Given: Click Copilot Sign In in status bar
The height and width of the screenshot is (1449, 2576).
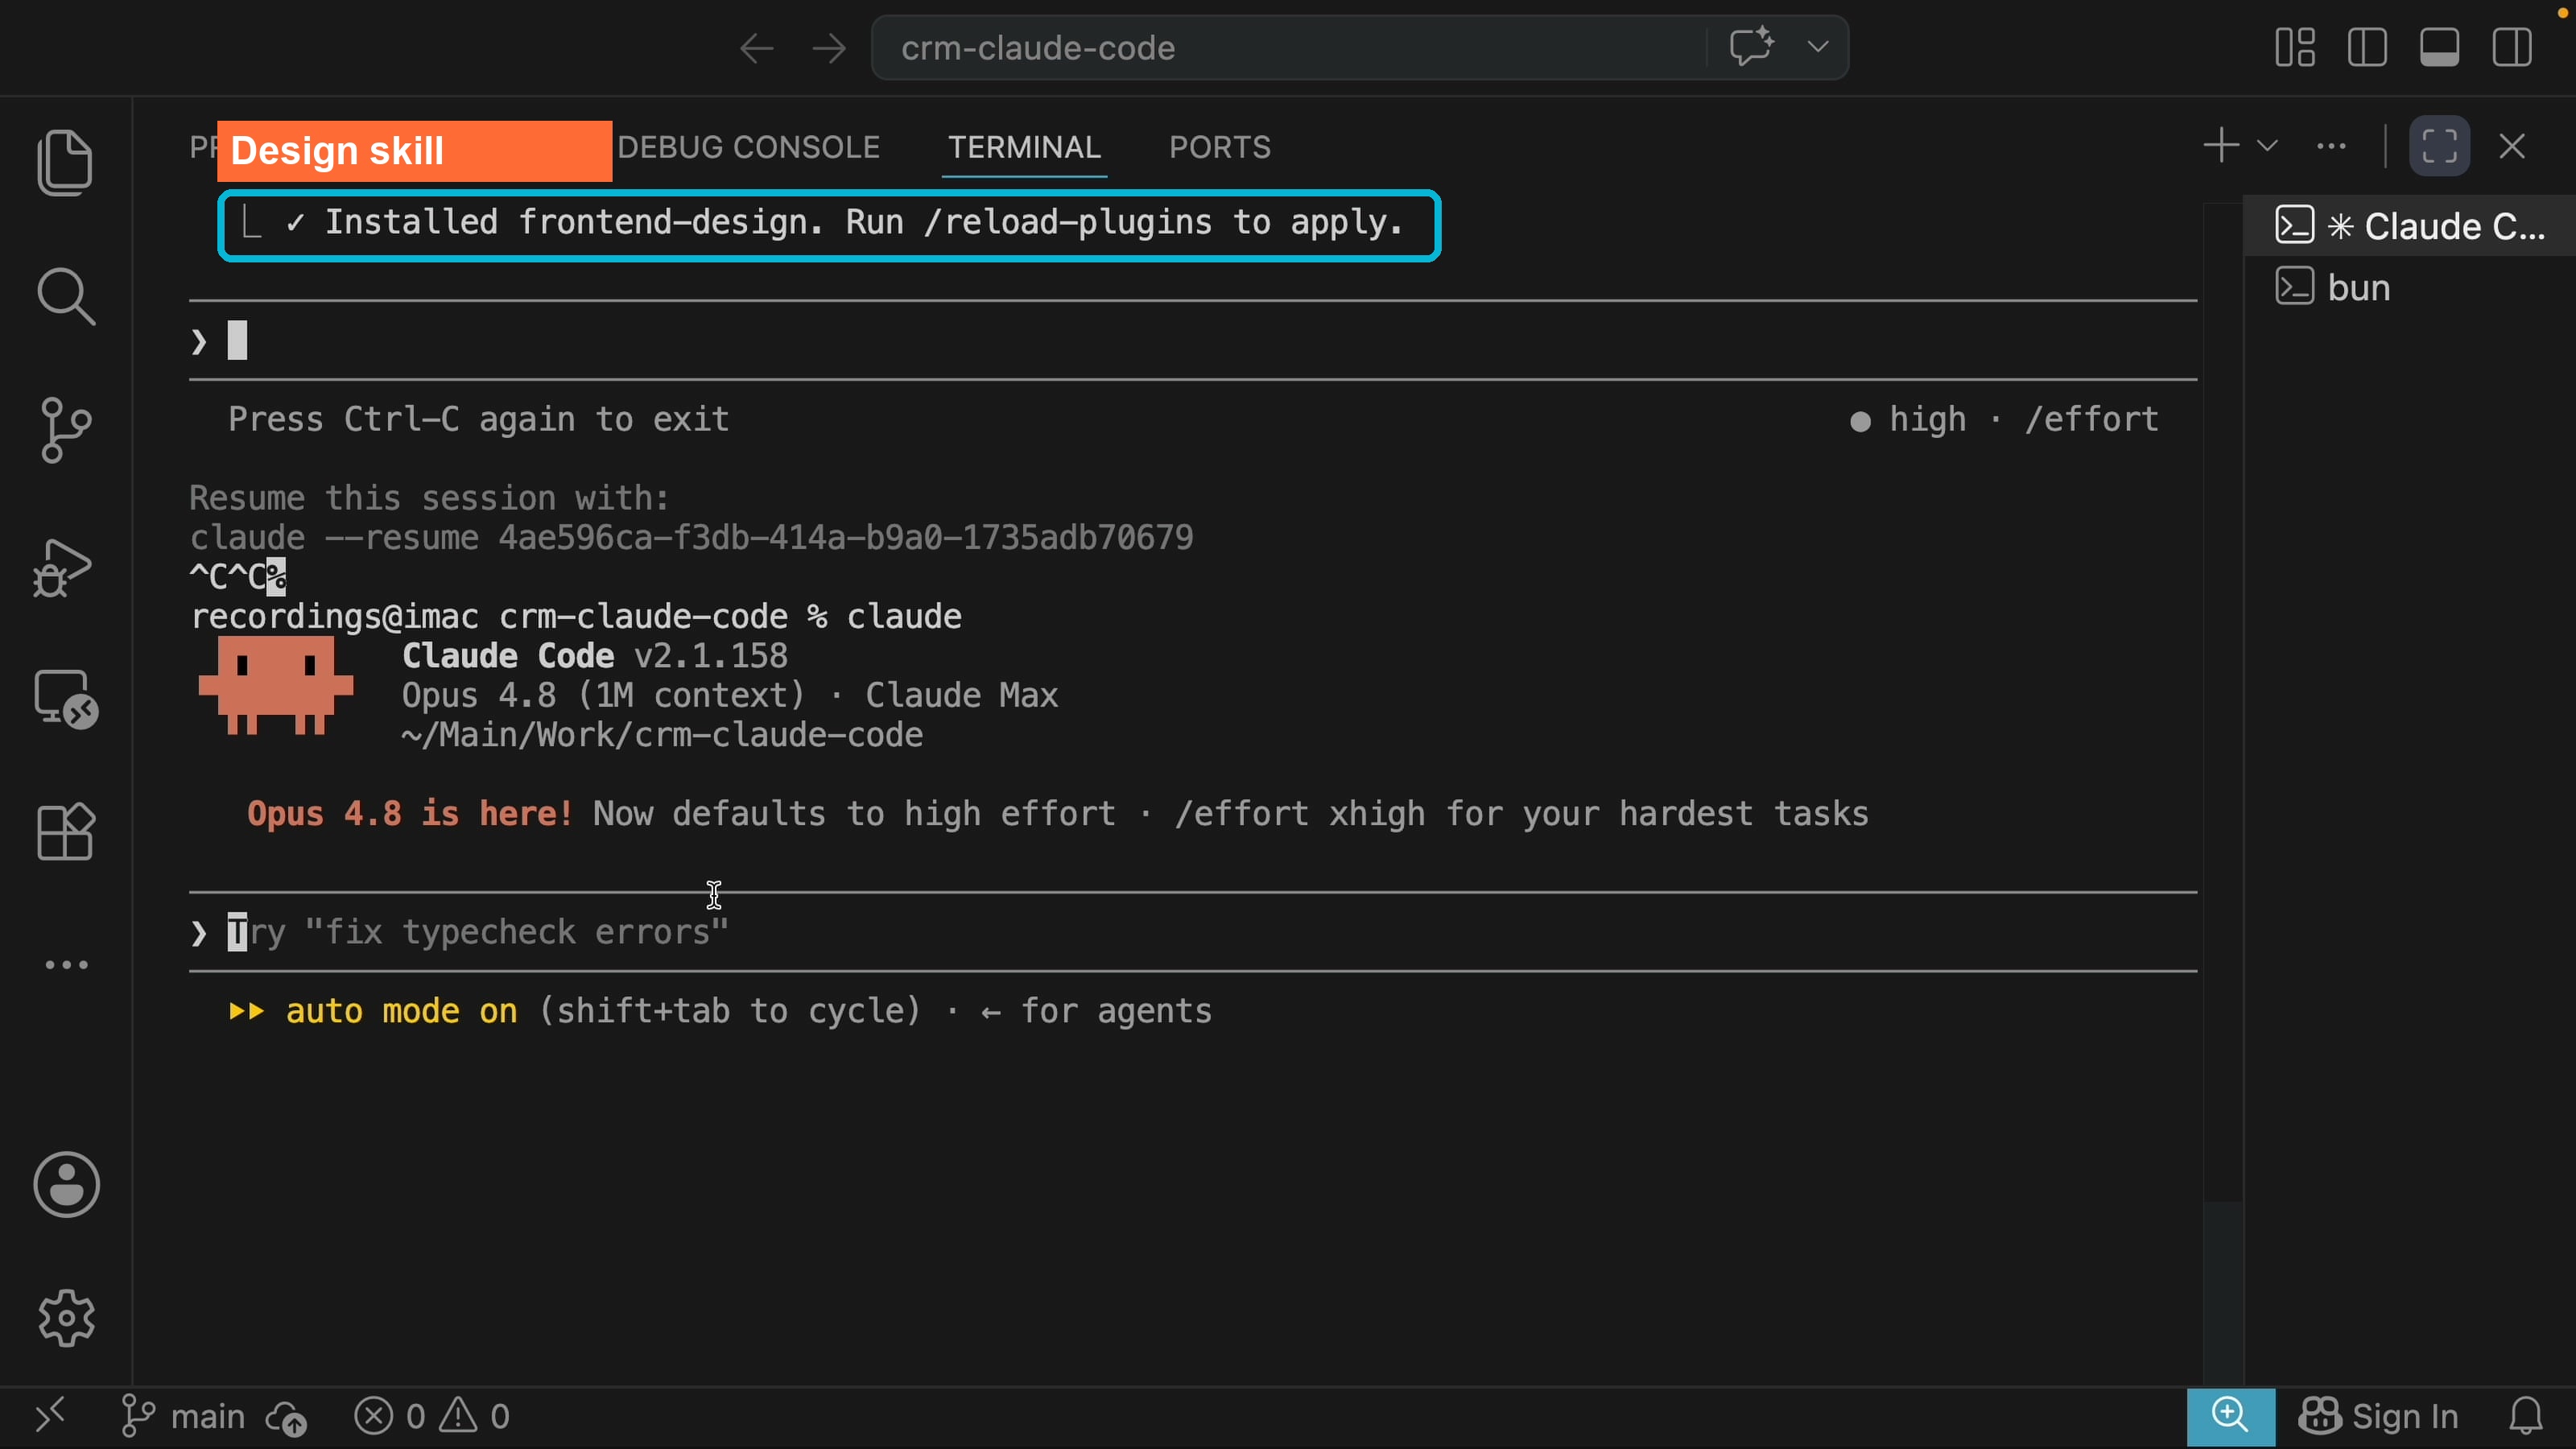Looking at the screenshot, I should 2377,1416.
